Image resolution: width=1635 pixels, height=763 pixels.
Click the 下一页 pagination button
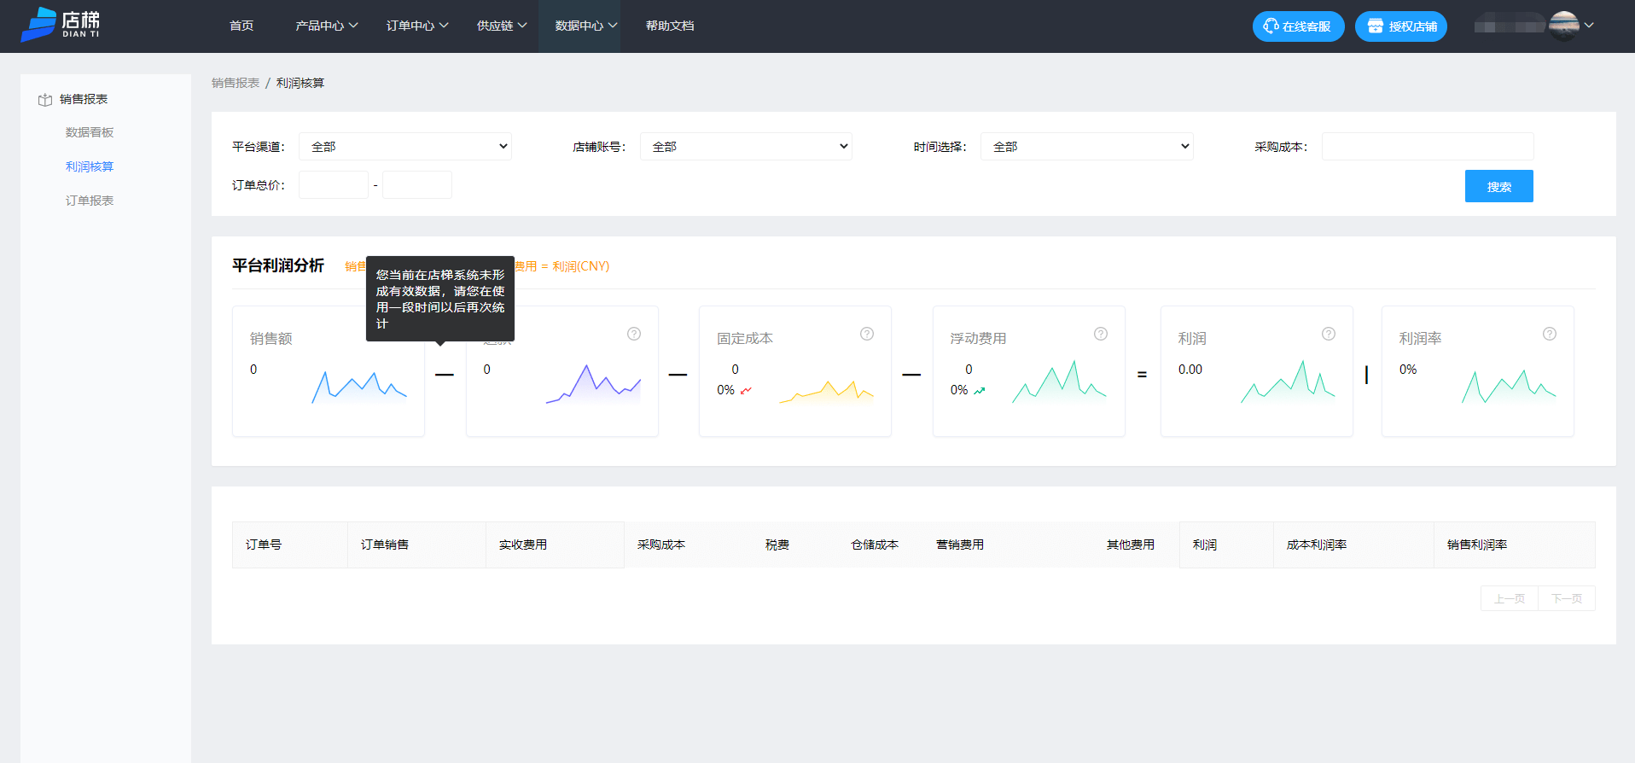1566,598
